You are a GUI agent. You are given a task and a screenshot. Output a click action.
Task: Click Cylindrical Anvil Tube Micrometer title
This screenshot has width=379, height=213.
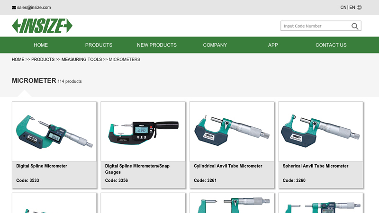click(228, 166)
